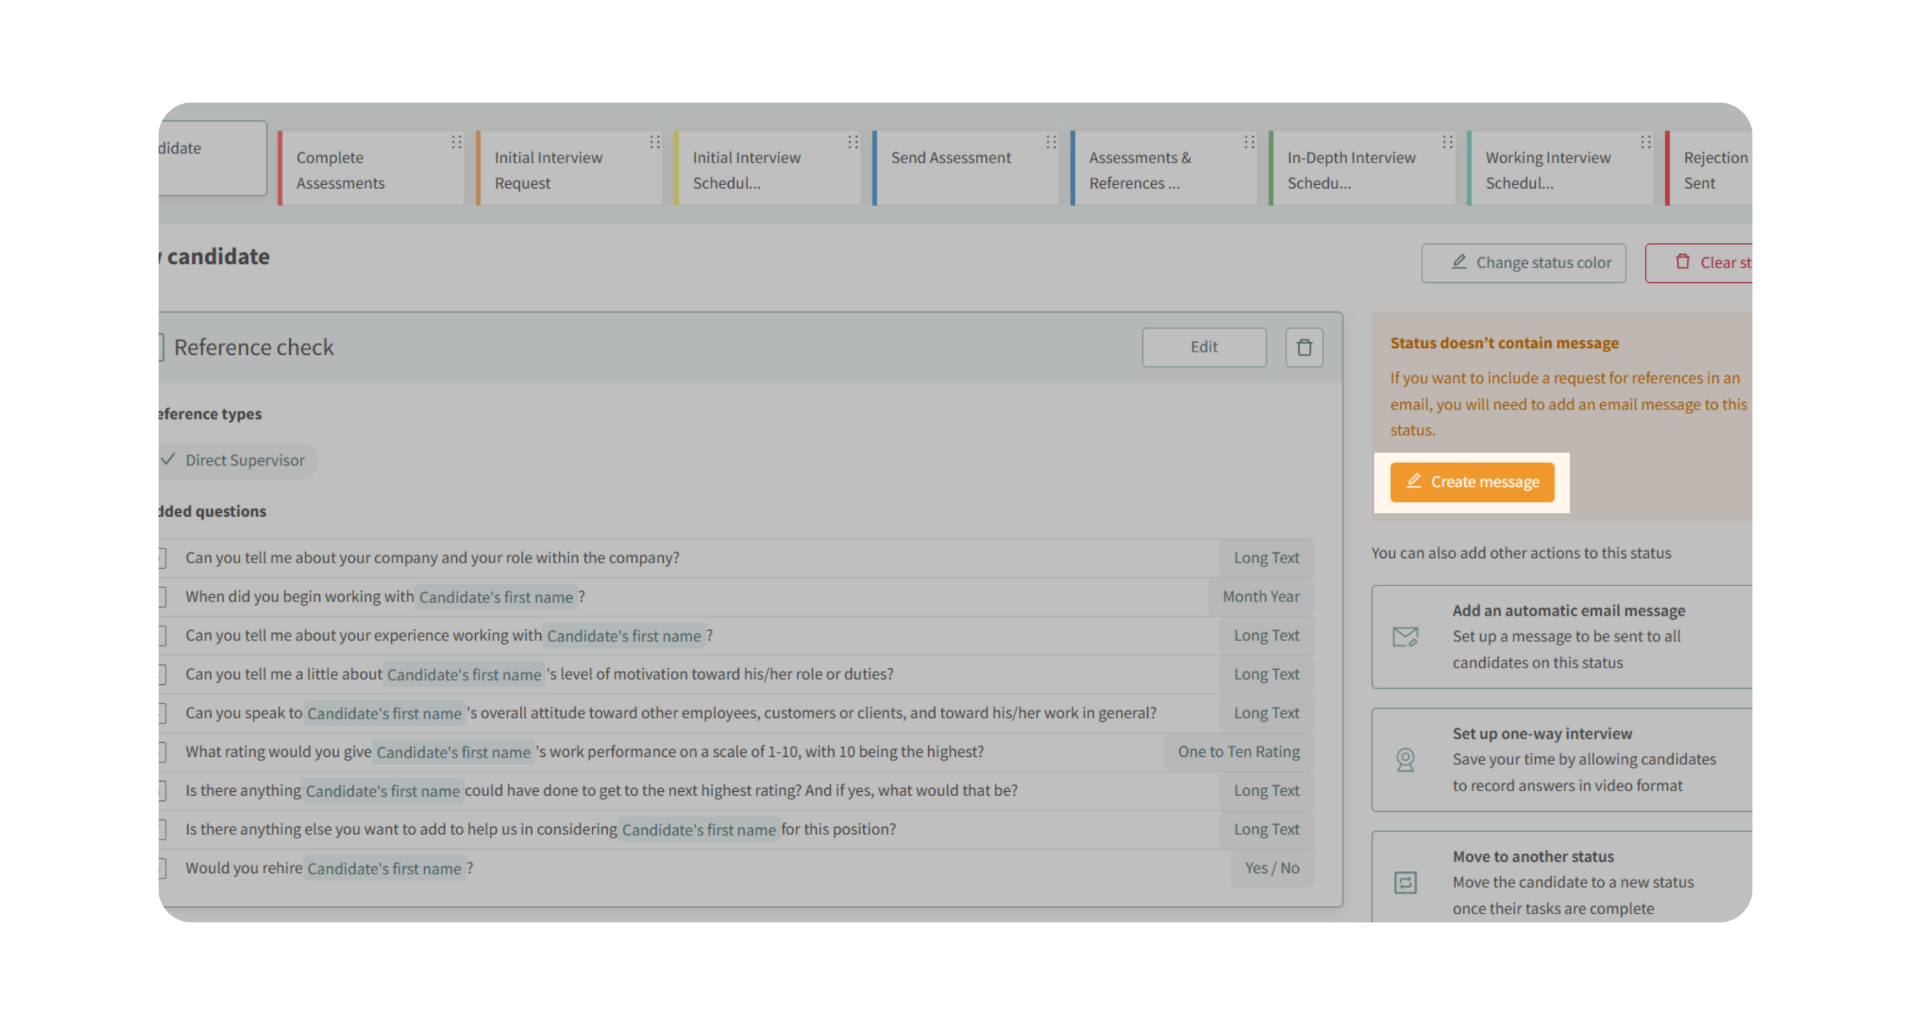Toggle checkbox for 'When did you begin working' question
The width and height of the screenshot is (1911, 1025).
tap(162, 597)
